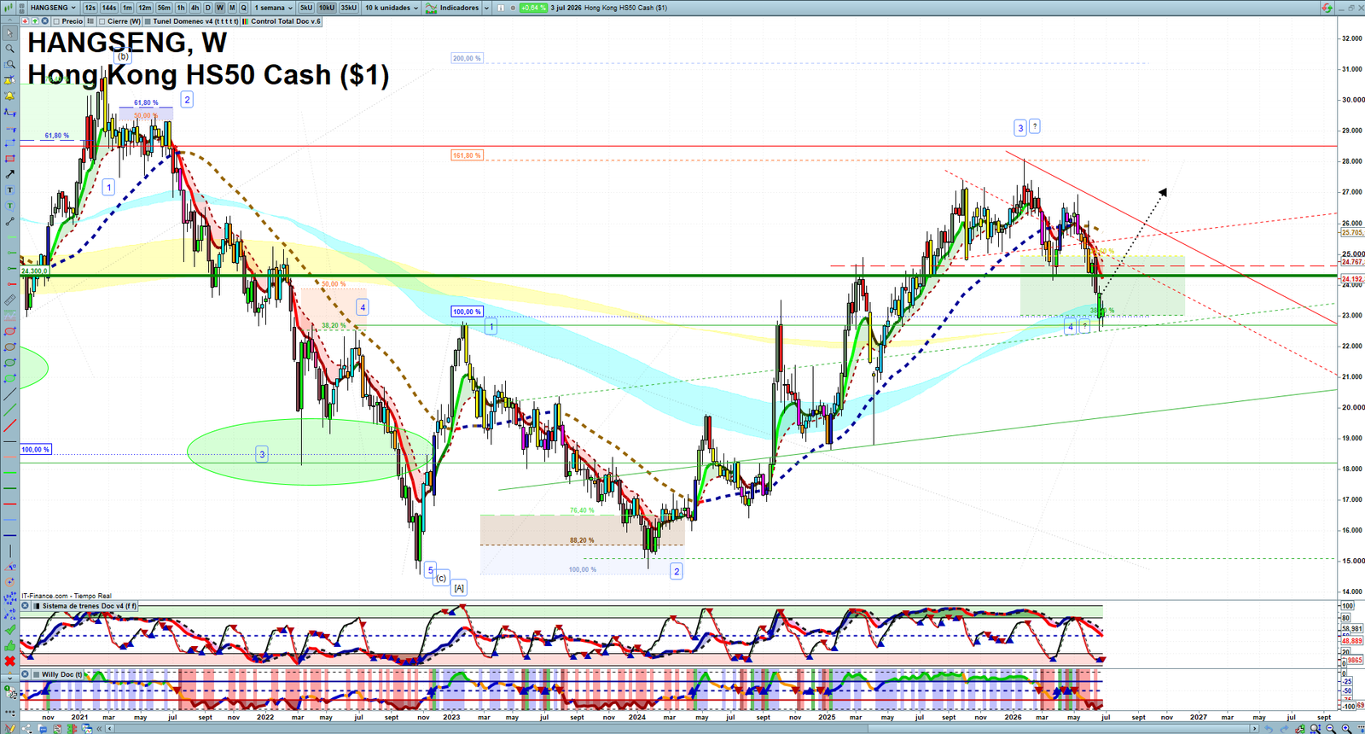Viewport: 1365px width, 734px height.
Task: Expand the left toolbar chevron below red X
Action: tap(10, 678)
